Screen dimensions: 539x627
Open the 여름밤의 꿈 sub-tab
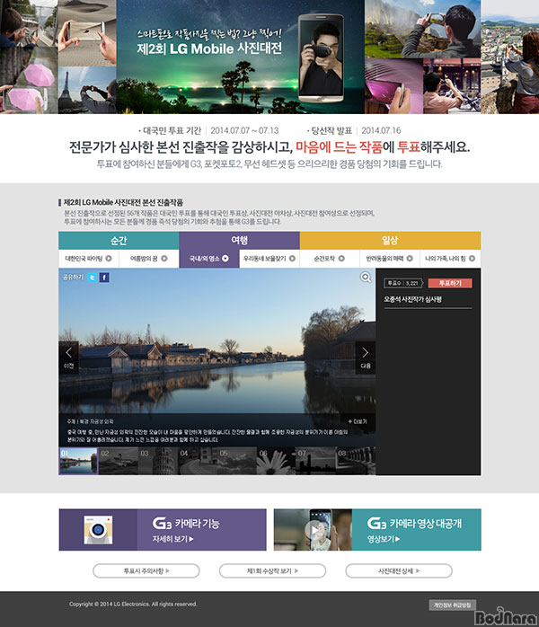click(x=149, y=259)
